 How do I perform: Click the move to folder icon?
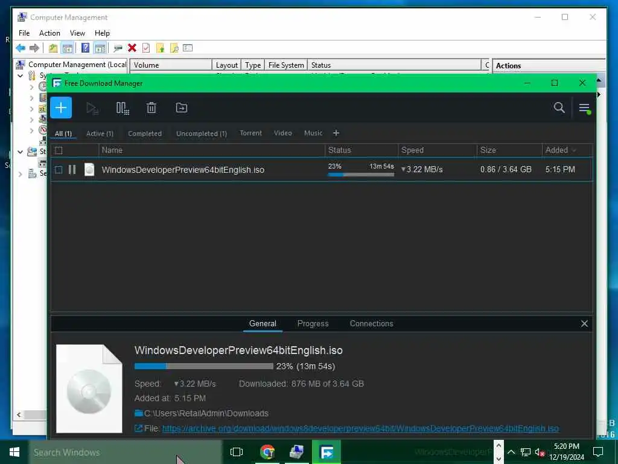tap(181, 108)
